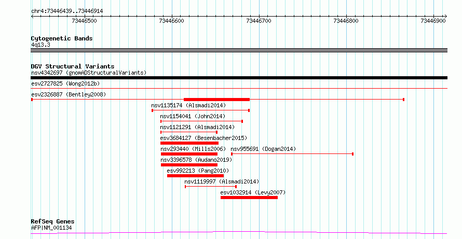Click the DGV Structural Variants heading

pyautogui.click(x=73, y=66)
